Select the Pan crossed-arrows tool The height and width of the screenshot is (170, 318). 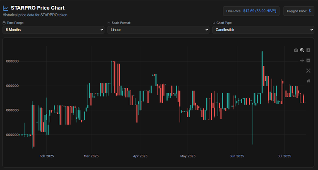pyautogui.click(x=302, y=60)
